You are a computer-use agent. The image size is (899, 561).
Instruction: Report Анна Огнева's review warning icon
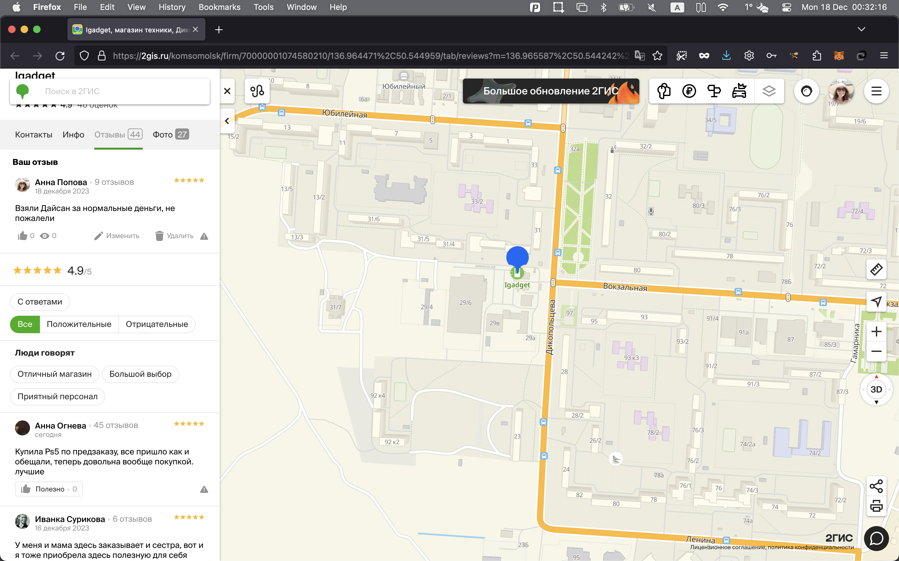pos(204,489)
